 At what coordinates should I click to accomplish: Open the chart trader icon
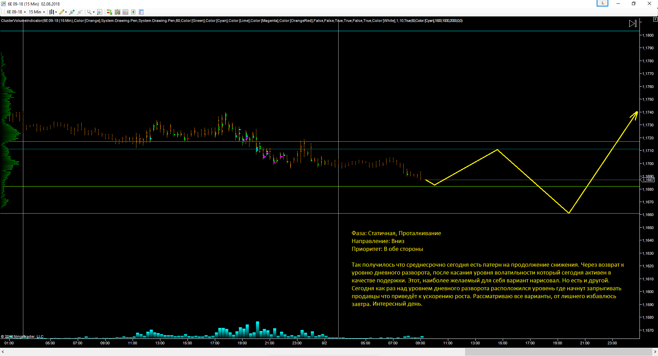[x=109, y=12]
